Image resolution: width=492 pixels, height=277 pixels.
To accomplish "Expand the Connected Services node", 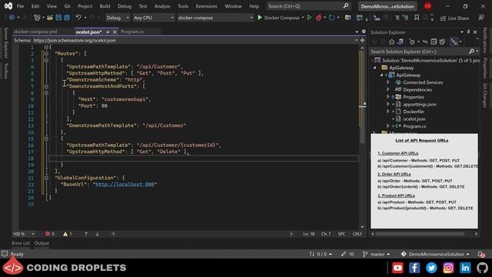I will [388, 82].
